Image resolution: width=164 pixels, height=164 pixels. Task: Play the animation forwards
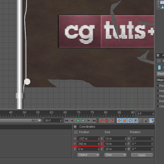83,121
